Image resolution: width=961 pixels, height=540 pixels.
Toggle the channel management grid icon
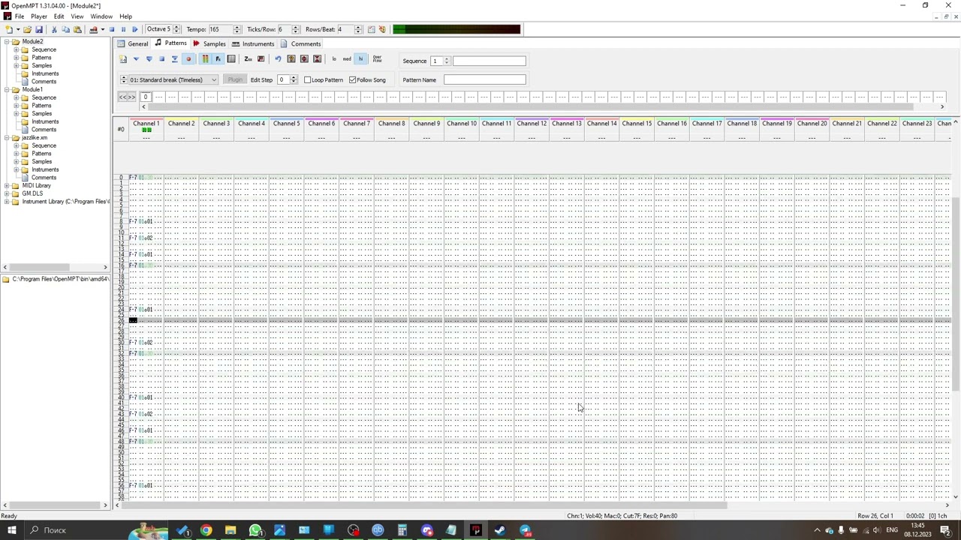point(231,59)
